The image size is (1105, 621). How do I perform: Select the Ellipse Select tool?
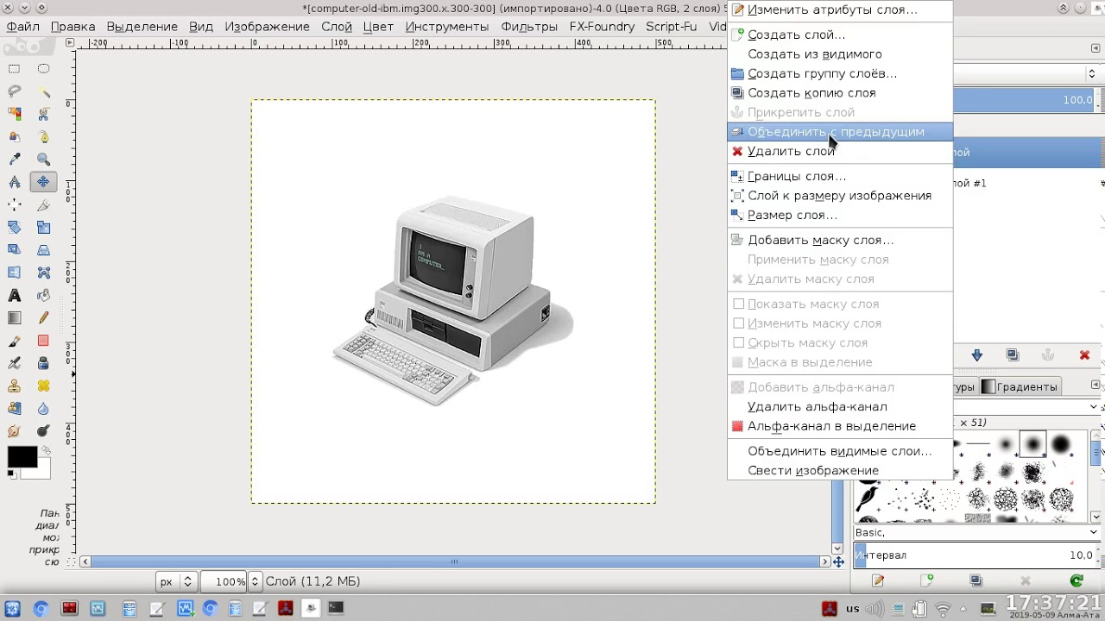pyautogui.click(x=43, y=69)
